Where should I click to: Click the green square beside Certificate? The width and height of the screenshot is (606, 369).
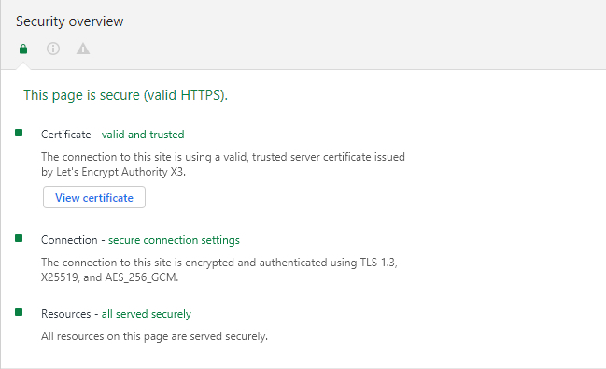click(19, 133)
